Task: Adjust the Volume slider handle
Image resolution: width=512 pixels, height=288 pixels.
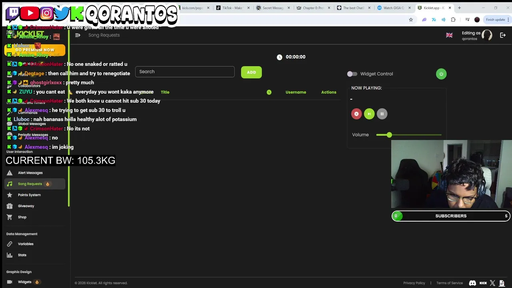Action: [x=389, y=135]
